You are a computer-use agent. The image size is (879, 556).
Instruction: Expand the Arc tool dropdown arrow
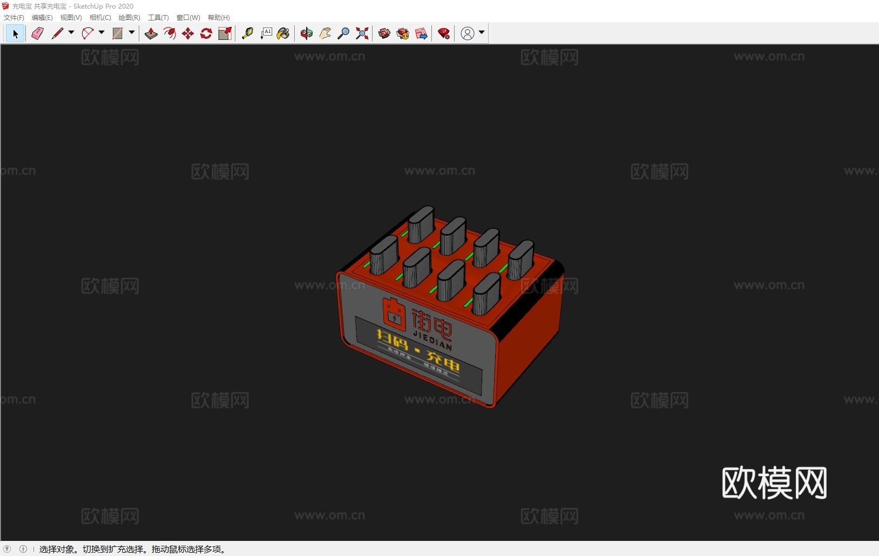102,33
